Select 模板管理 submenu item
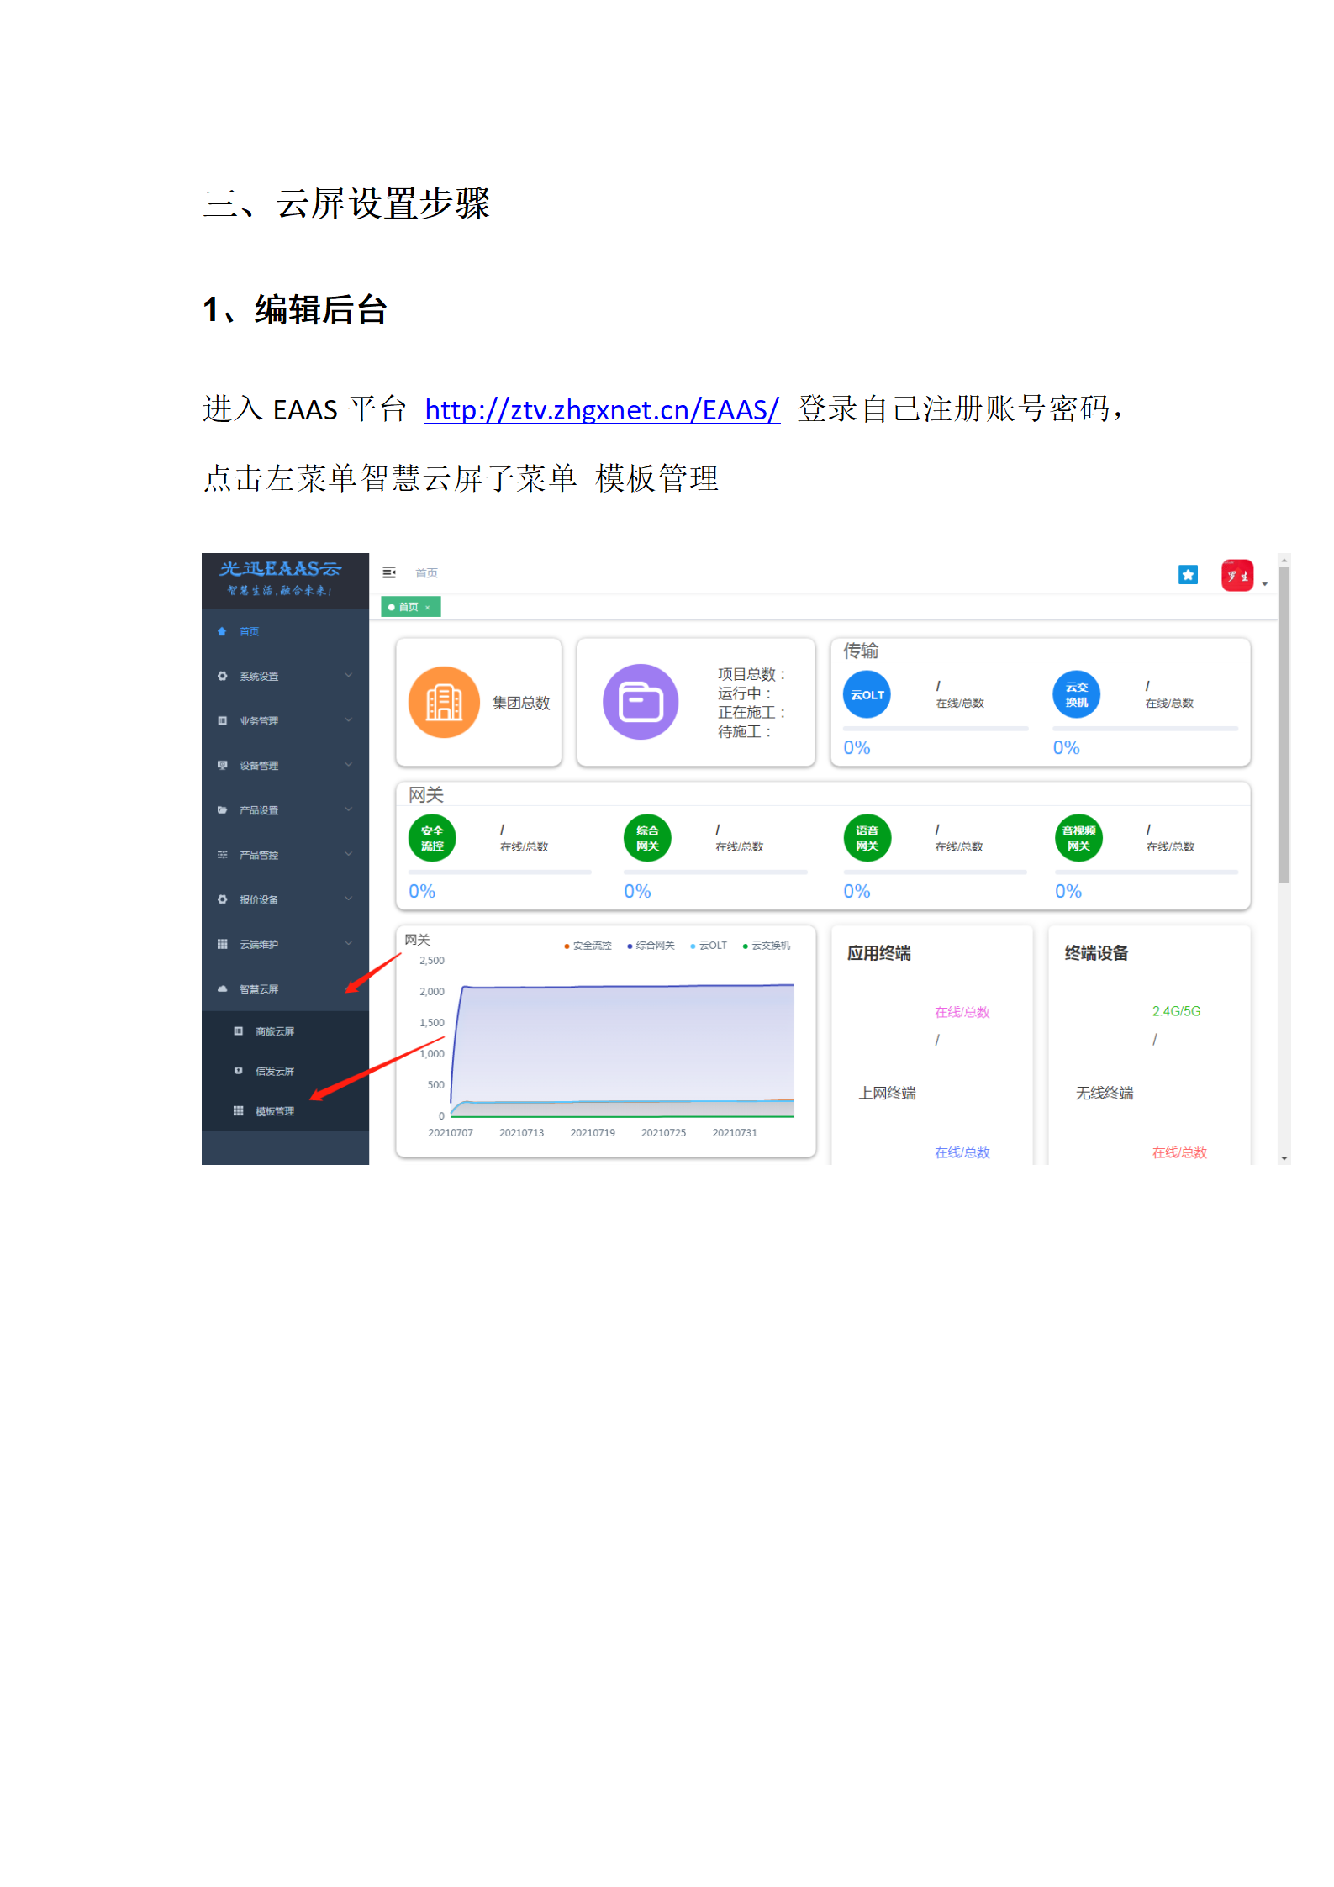 tap(285, 1111)
